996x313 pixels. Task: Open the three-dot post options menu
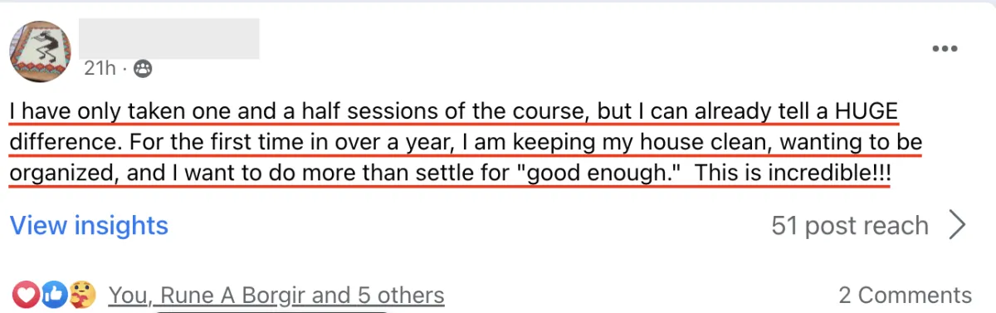(945, 49)
